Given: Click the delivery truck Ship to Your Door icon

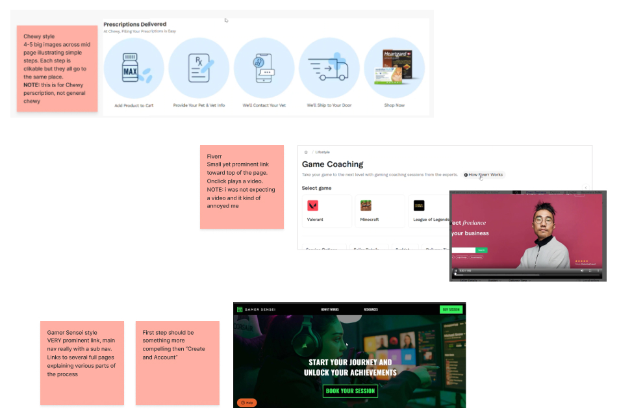Looking at the screenshot, I should pos(329,68).
